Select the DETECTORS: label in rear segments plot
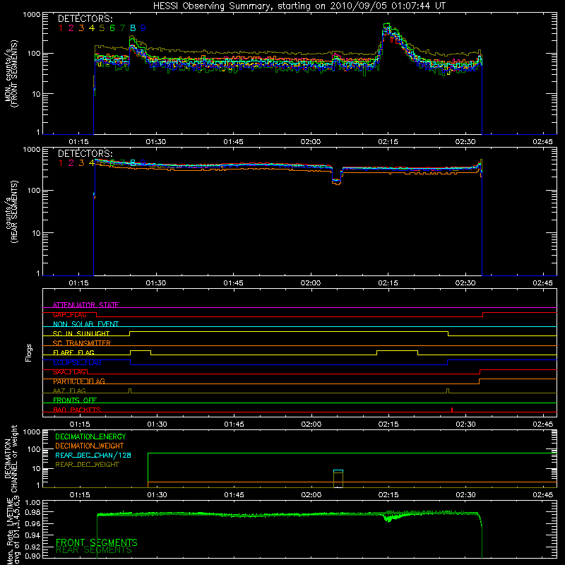Viewport: 565px width, 565px height. (85, 154)
